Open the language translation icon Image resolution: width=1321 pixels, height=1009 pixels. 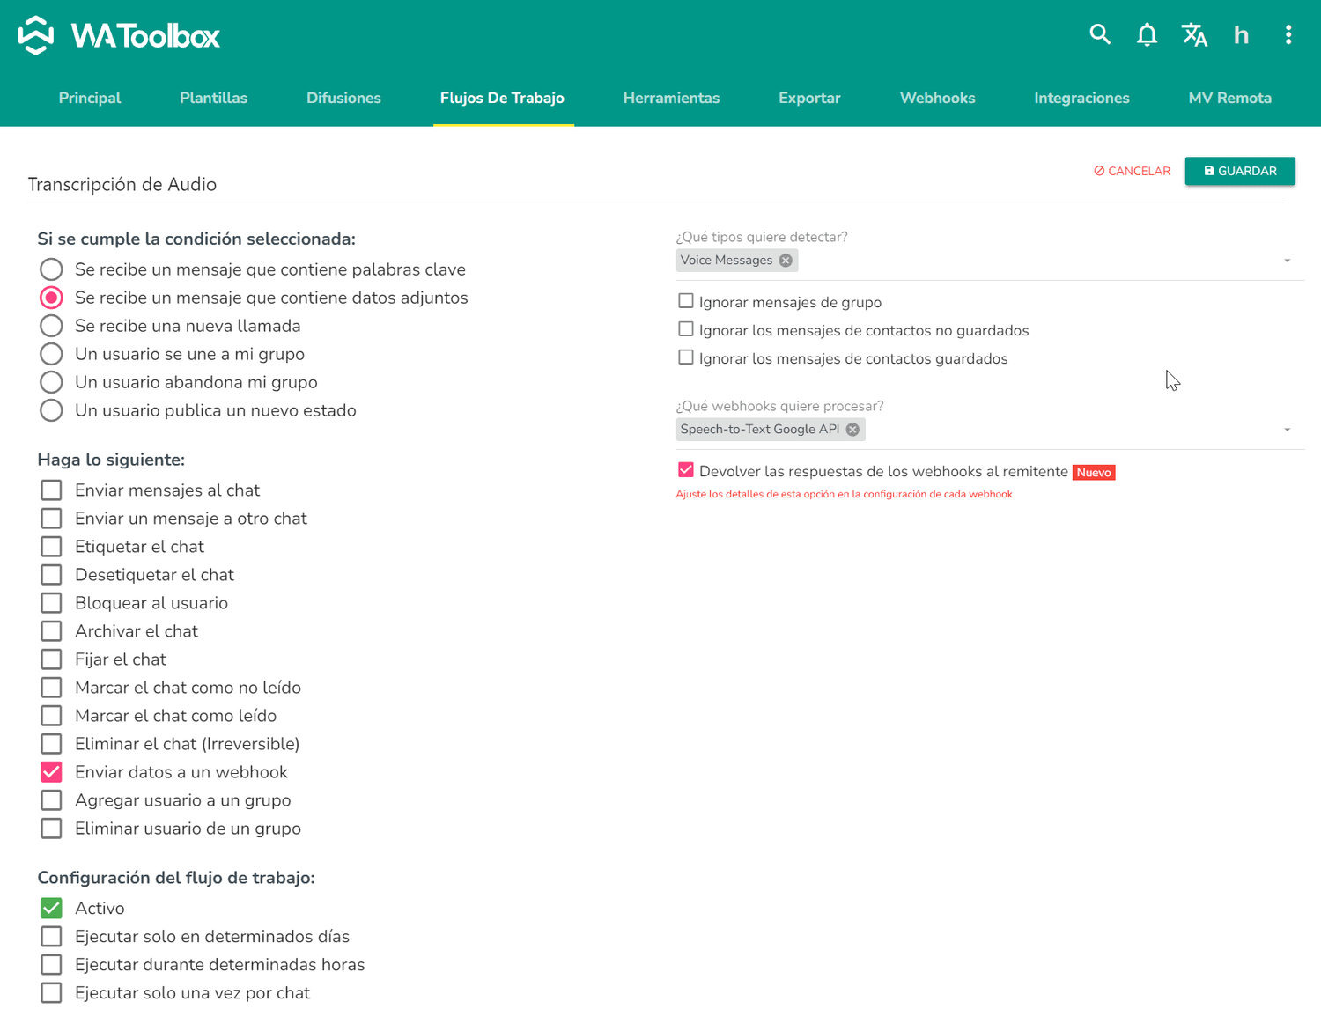[1194, 34]
